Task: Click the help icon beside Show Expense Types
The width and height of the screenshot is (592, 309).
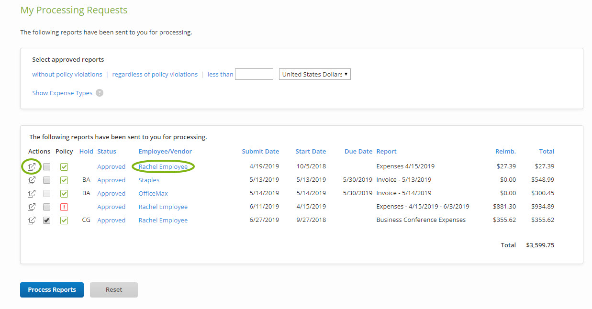Action: pyautogui.click(x=100, y=93)
